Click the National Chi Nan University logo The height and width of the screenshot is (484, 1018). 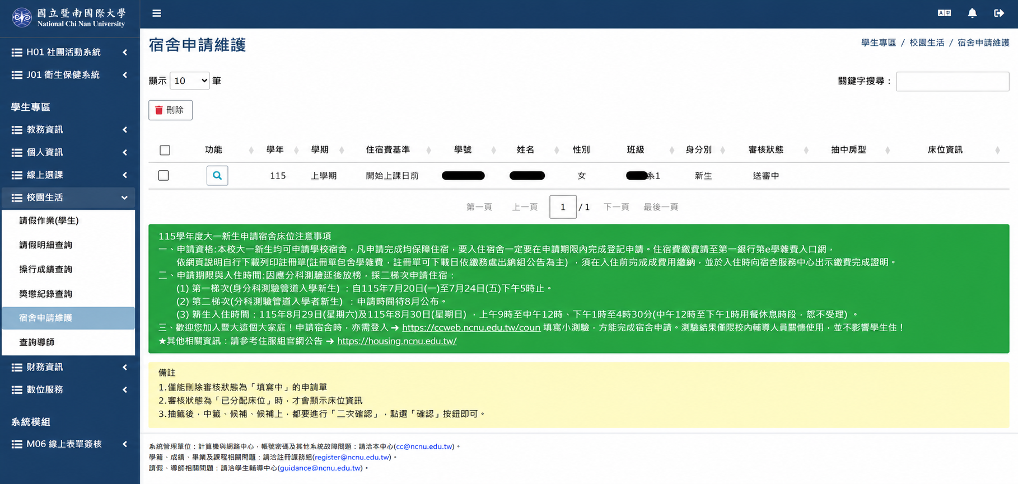point(69,18)
